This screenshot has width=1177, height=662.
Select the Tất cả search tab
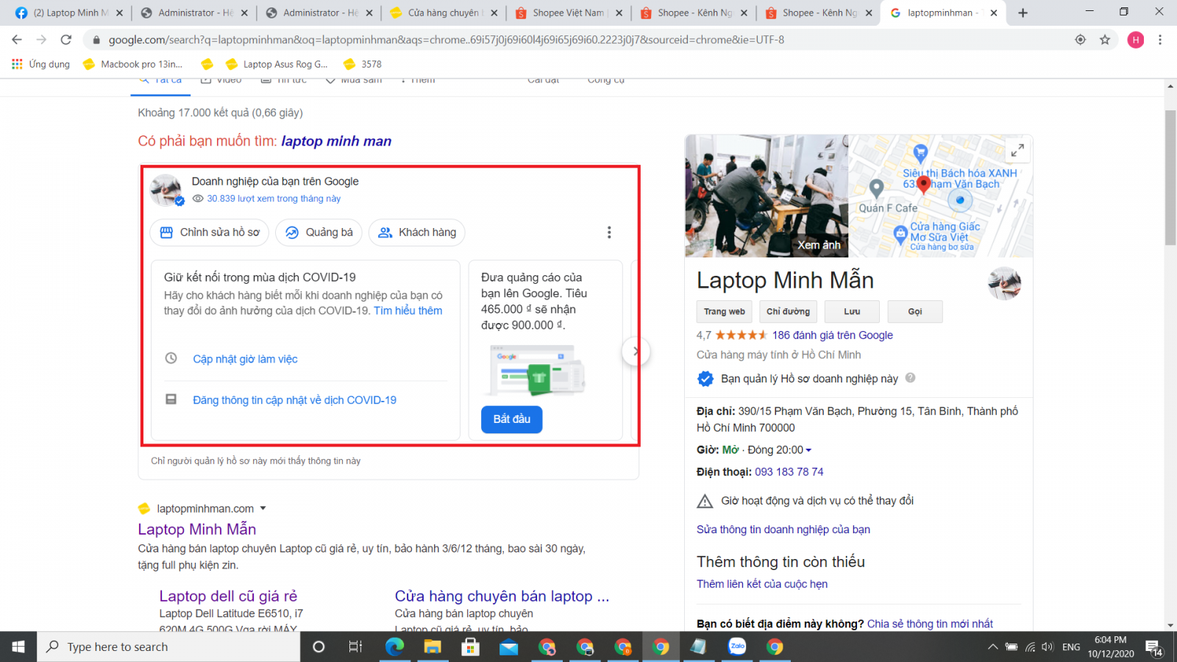pyautogui.click(x=160, y=82)
